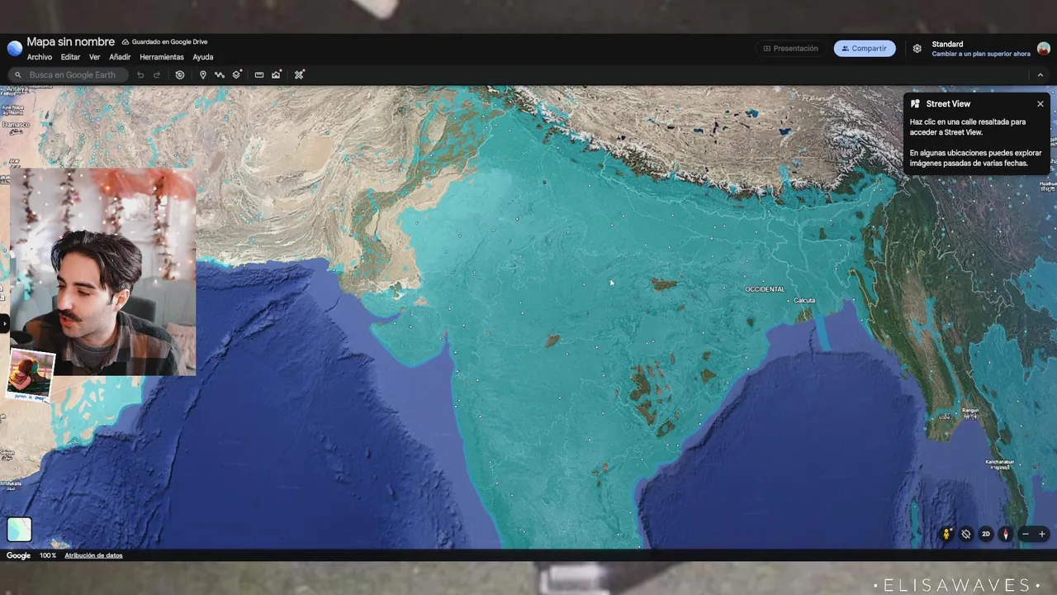The image size is (1057, 595).
Task: Select the draw path or polygon tool
Action: (x=220, y=74)
